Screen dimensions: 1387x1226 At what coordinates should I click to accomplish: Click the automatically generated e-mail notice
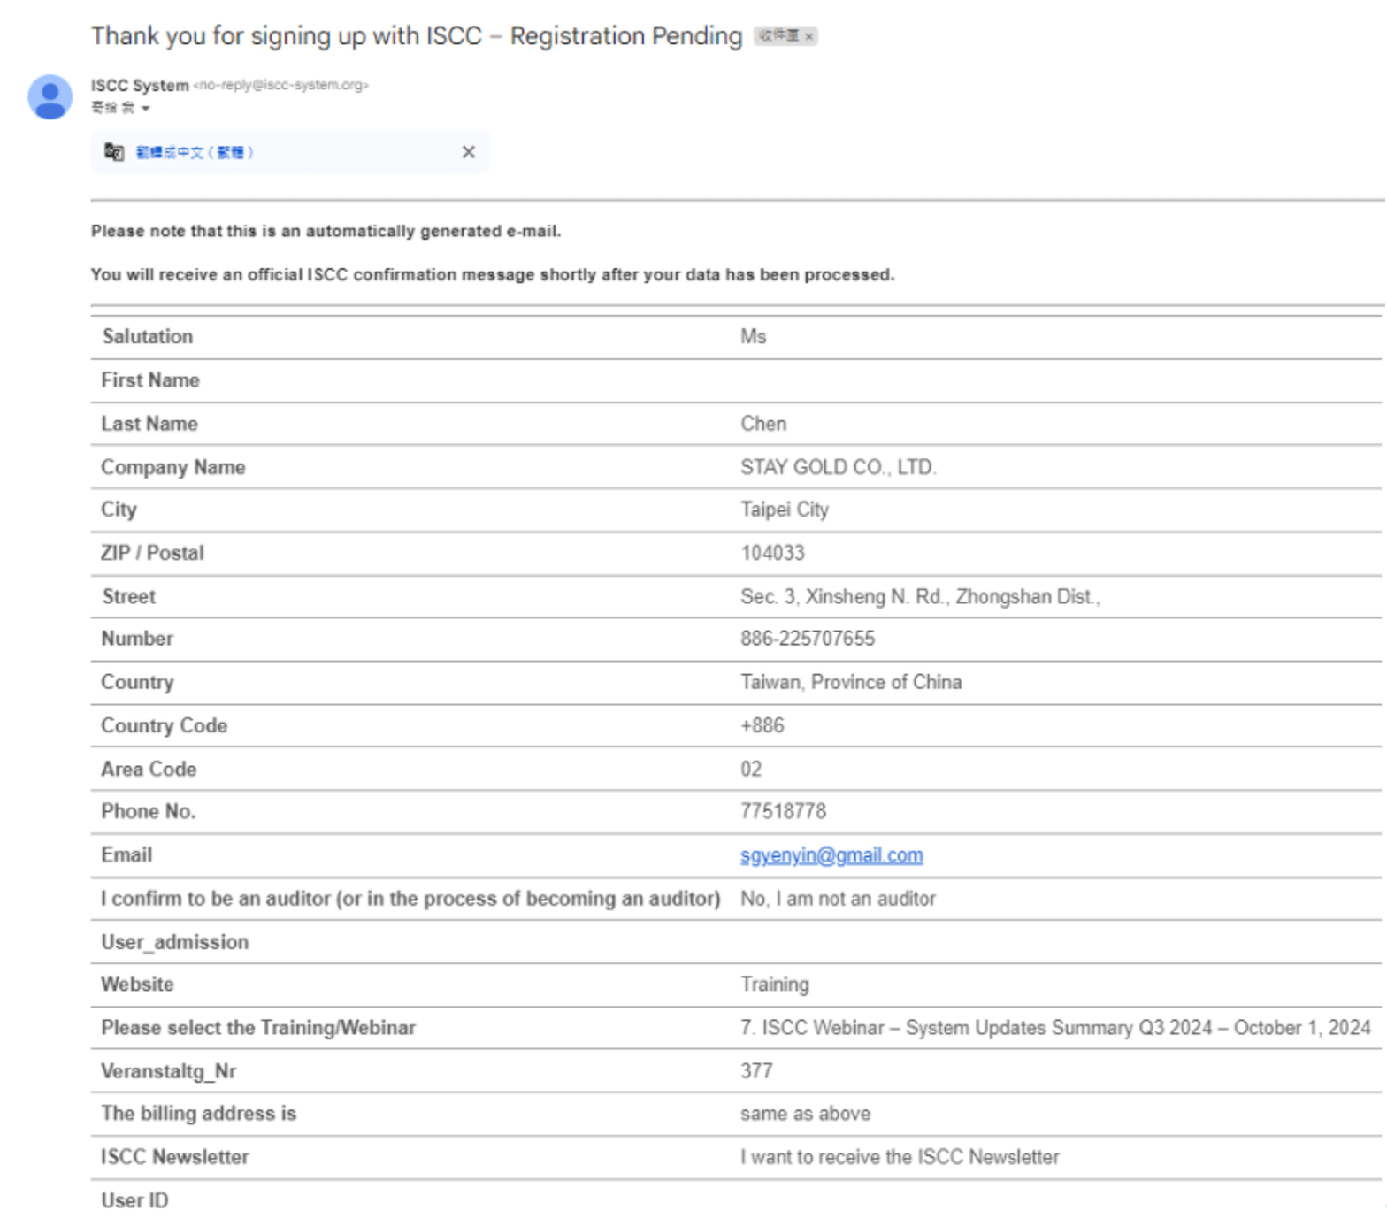tap(326, 231)
